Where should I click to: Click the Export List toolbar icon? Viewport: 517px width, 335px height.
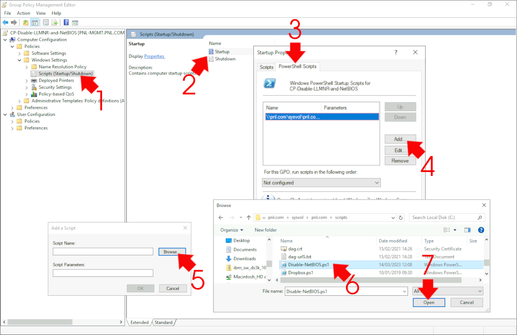54,22
